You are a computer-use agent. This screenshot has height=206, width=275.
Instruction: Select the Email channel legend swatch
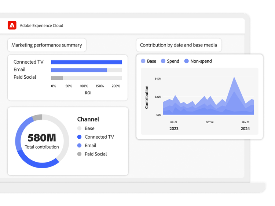point(80,145)
